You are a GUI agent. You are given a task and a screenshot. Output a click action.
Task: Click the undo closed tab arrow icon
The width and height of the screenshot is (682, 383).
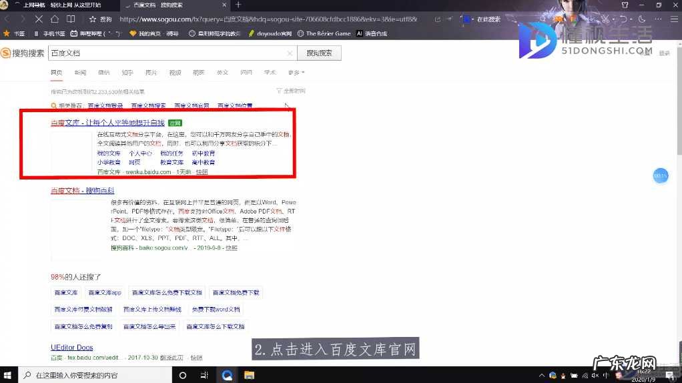(x=623, y=19)
